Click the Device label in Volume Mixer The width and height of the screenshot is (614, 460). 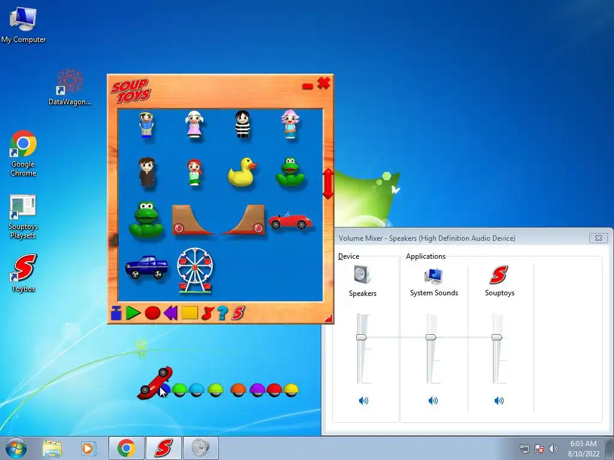point(348,256)
